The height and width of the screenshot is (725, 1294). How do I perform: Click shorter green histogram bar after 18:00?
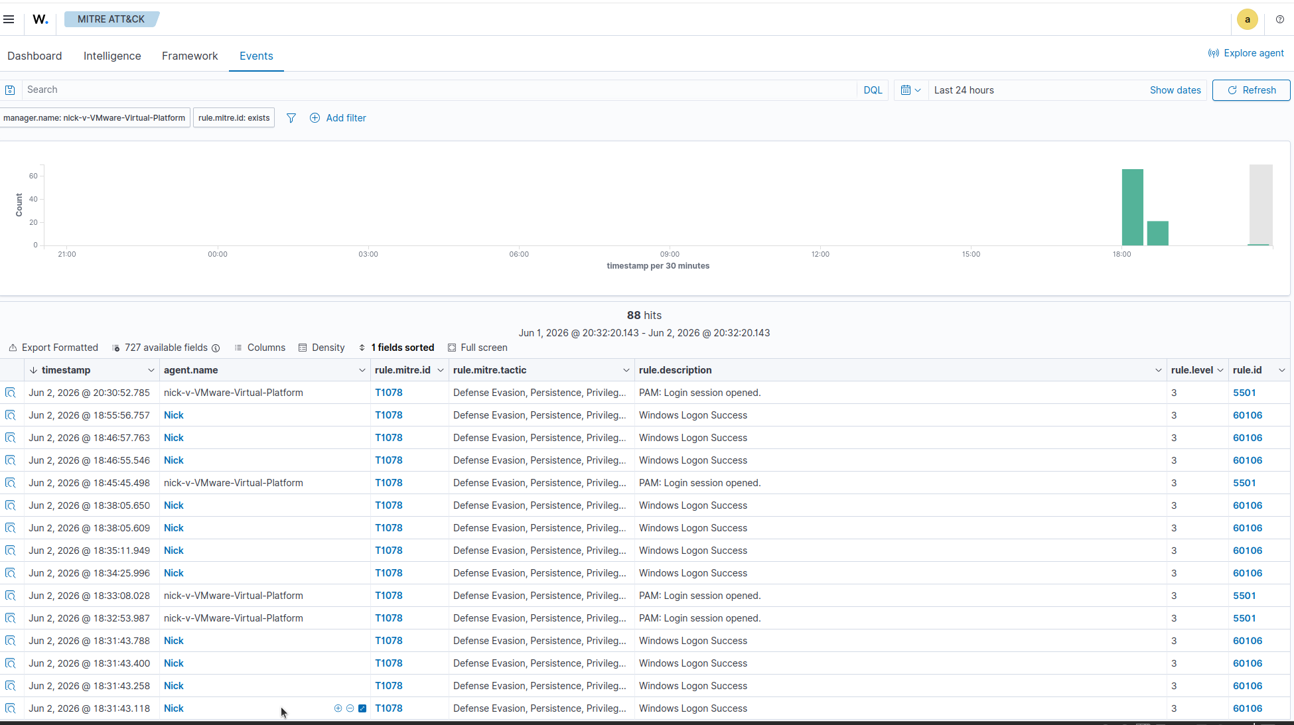[x=1157, y=233]
